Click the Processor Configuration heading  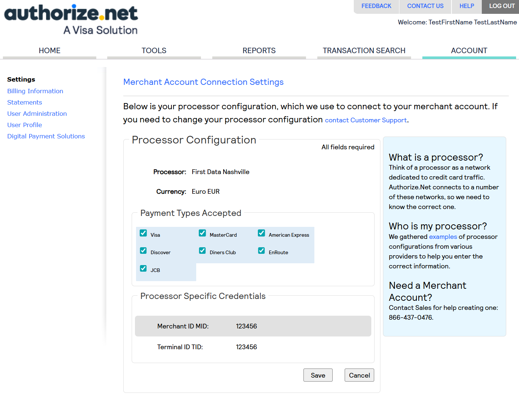pos(194,140)
